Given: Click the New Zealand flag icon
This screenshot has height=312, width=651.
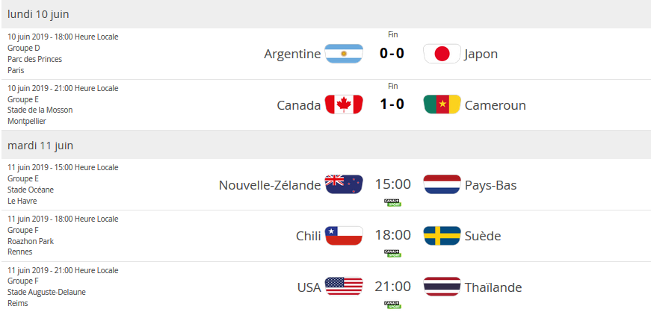Looking at the screenshot, I should tap(344, 184).
